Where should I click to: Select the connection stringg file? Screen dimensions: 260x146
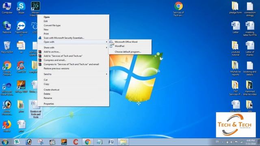[x=250, y=9]
